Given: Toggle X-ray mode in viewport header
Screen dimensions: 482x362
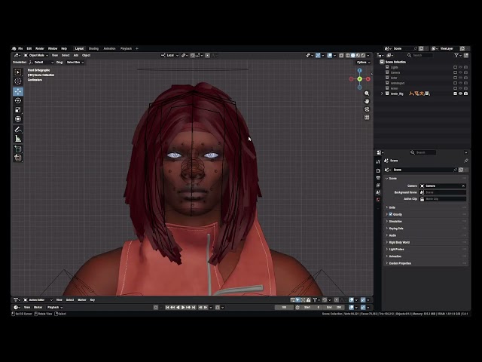Looking at the screenshot, I should [341, 55].
